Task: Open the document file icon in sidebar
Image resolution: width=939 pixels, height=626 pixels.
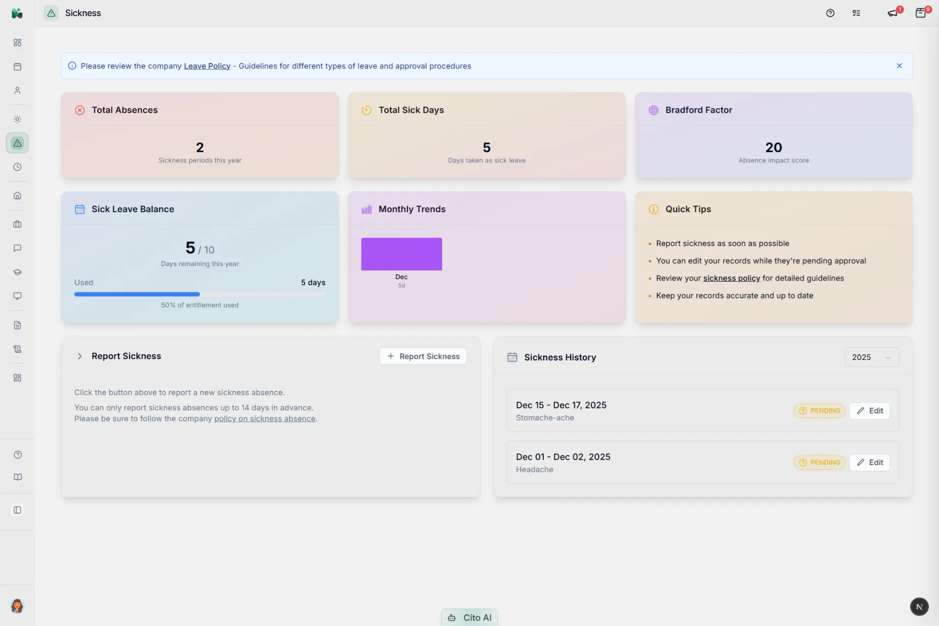Action: (x=17, y=325)
